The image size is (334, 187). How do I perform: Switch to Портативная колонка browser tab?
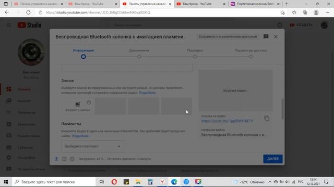[255, 4]
